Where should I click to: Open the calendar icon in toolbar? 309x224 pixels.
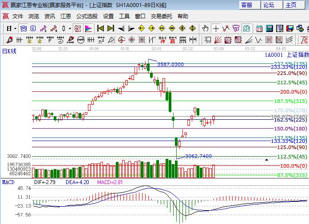(259, 28)
